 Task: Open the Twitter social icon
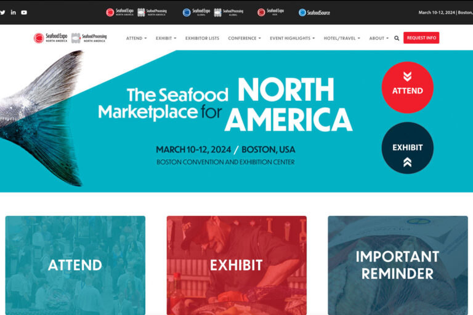coord(2,12)
